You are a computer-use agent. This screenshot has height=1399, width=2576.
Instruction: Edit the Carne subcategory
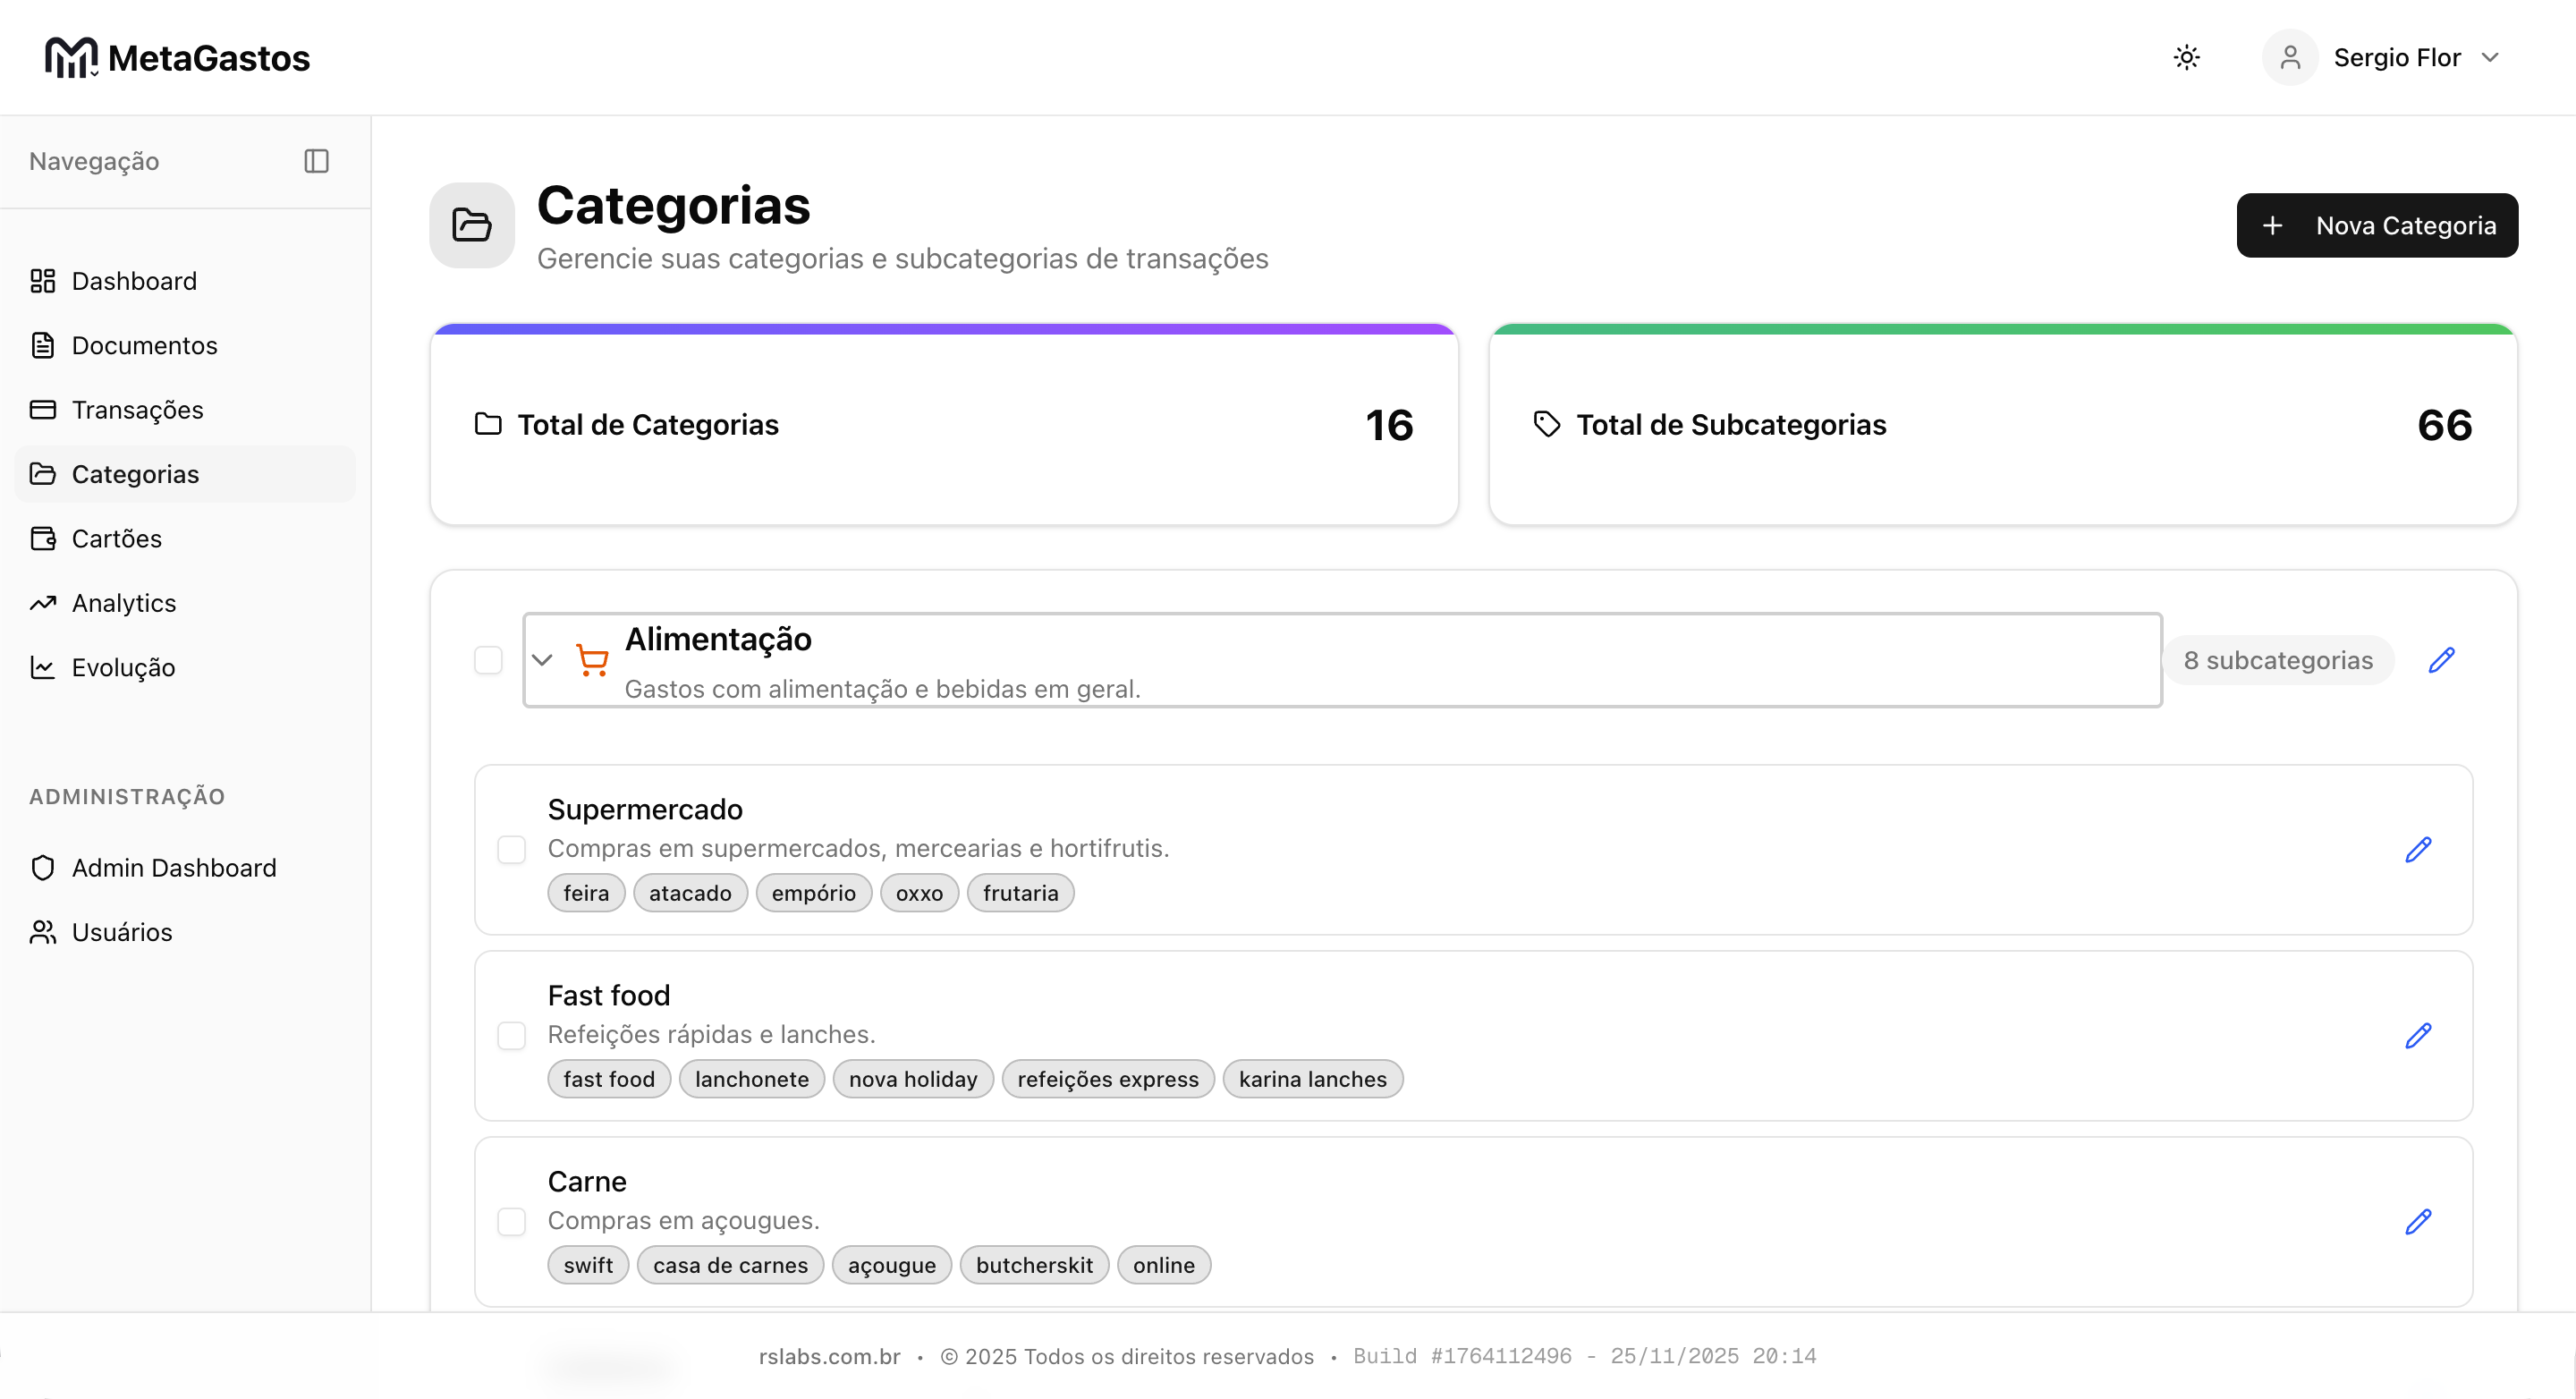tap(2418, 1222)
